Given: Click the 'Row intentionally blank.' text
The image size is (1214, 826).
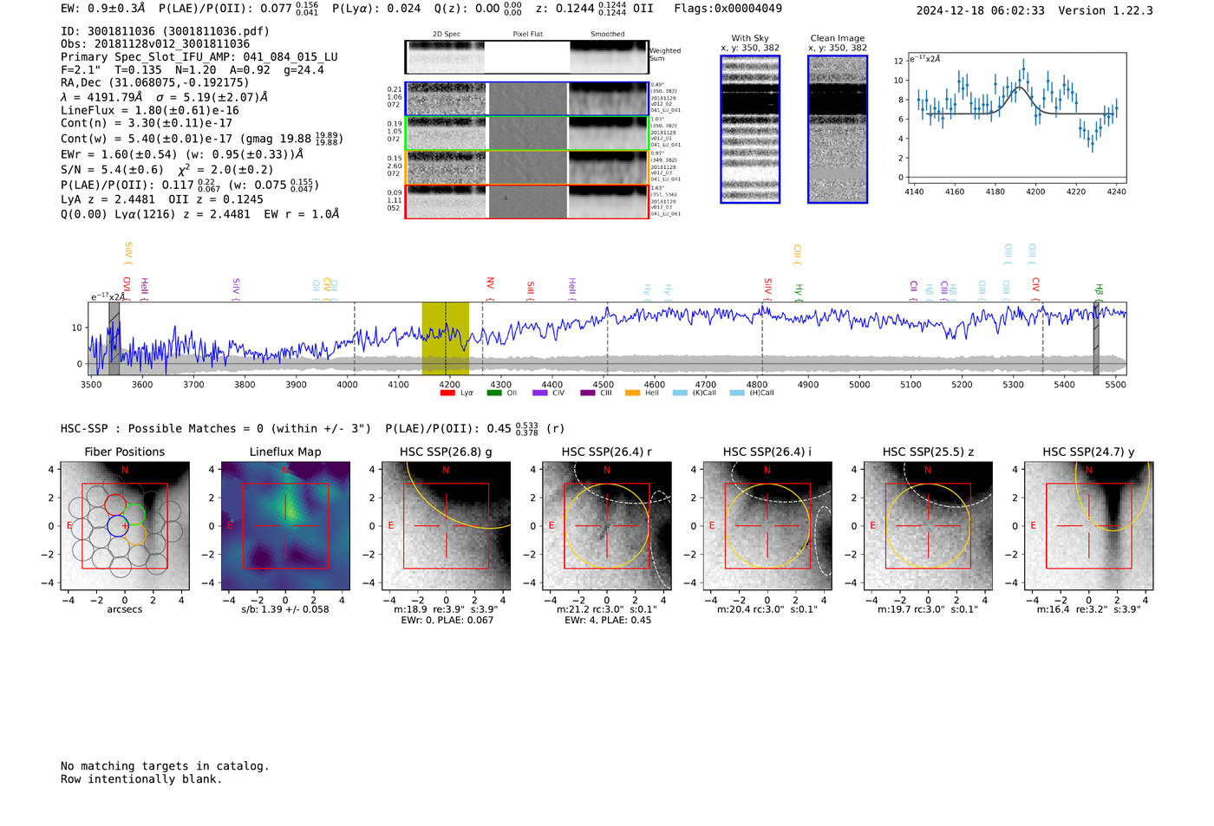Looking at the screenshot, I should click(x=141, y=779).
